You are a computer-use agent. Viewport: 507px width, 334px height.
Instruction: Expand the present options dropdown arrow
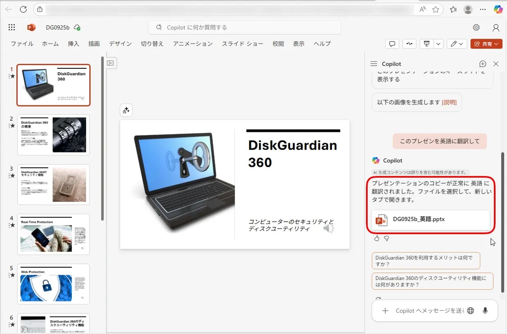pyautogui.click(x=439, y=44)
